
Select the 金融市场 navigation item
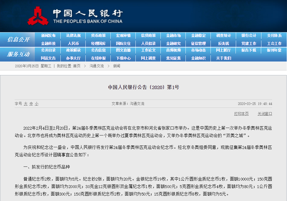click(x=173, y=36)
